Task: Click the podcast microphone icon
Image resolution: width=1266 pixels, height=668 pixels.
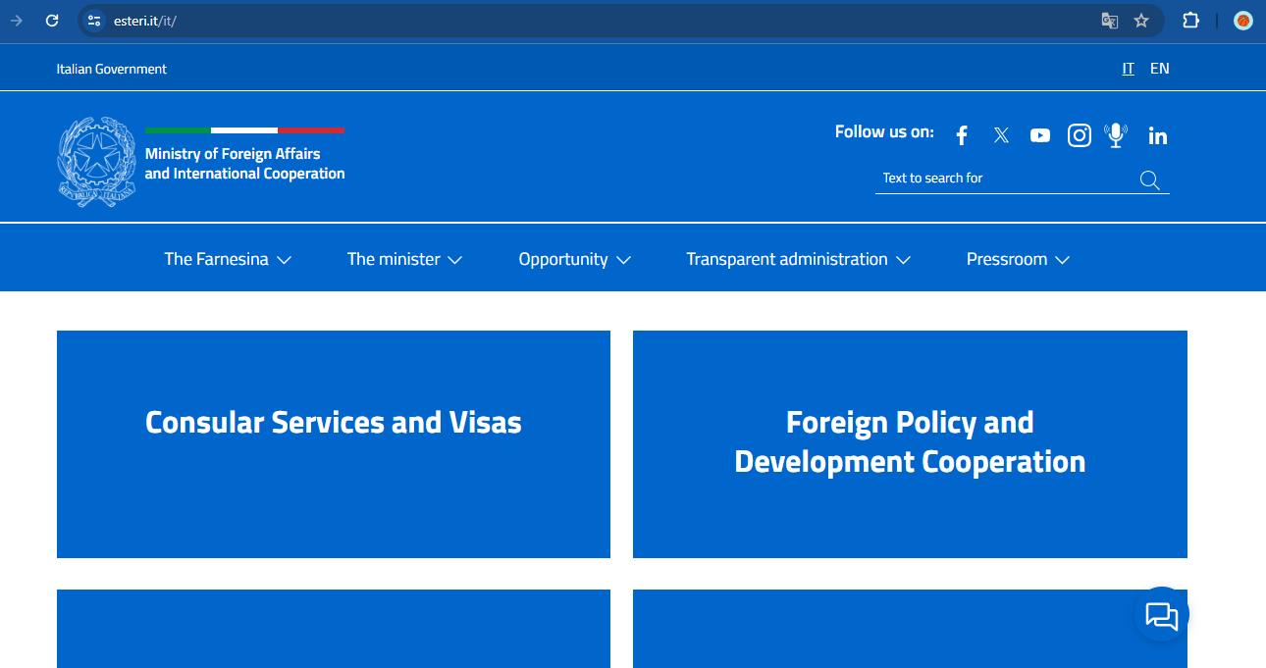Action: 1116,134
